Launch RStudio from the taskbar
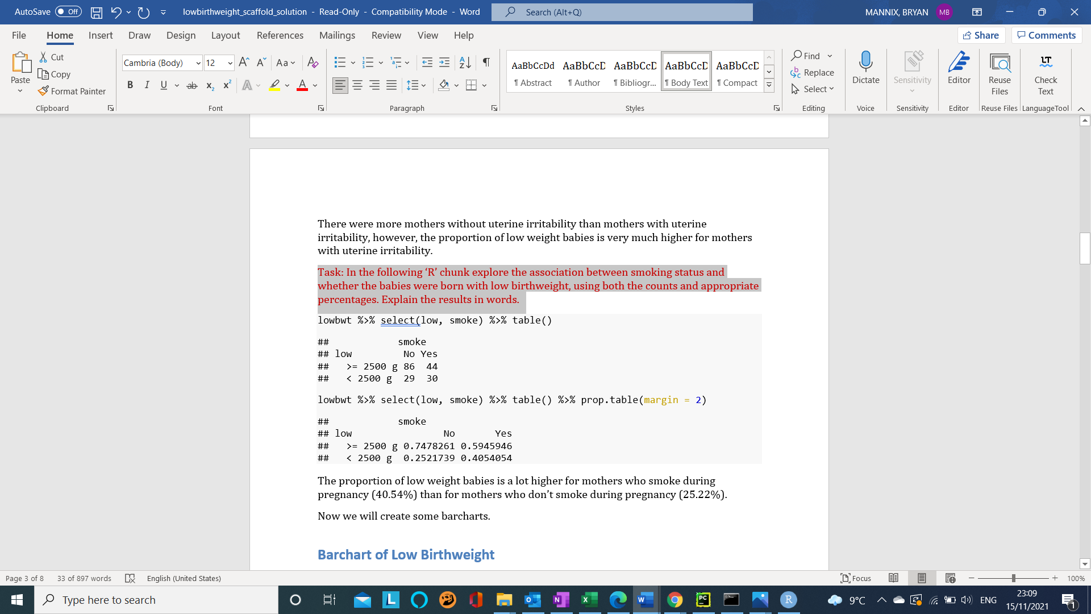1091x614 pixels. (789, 600)
